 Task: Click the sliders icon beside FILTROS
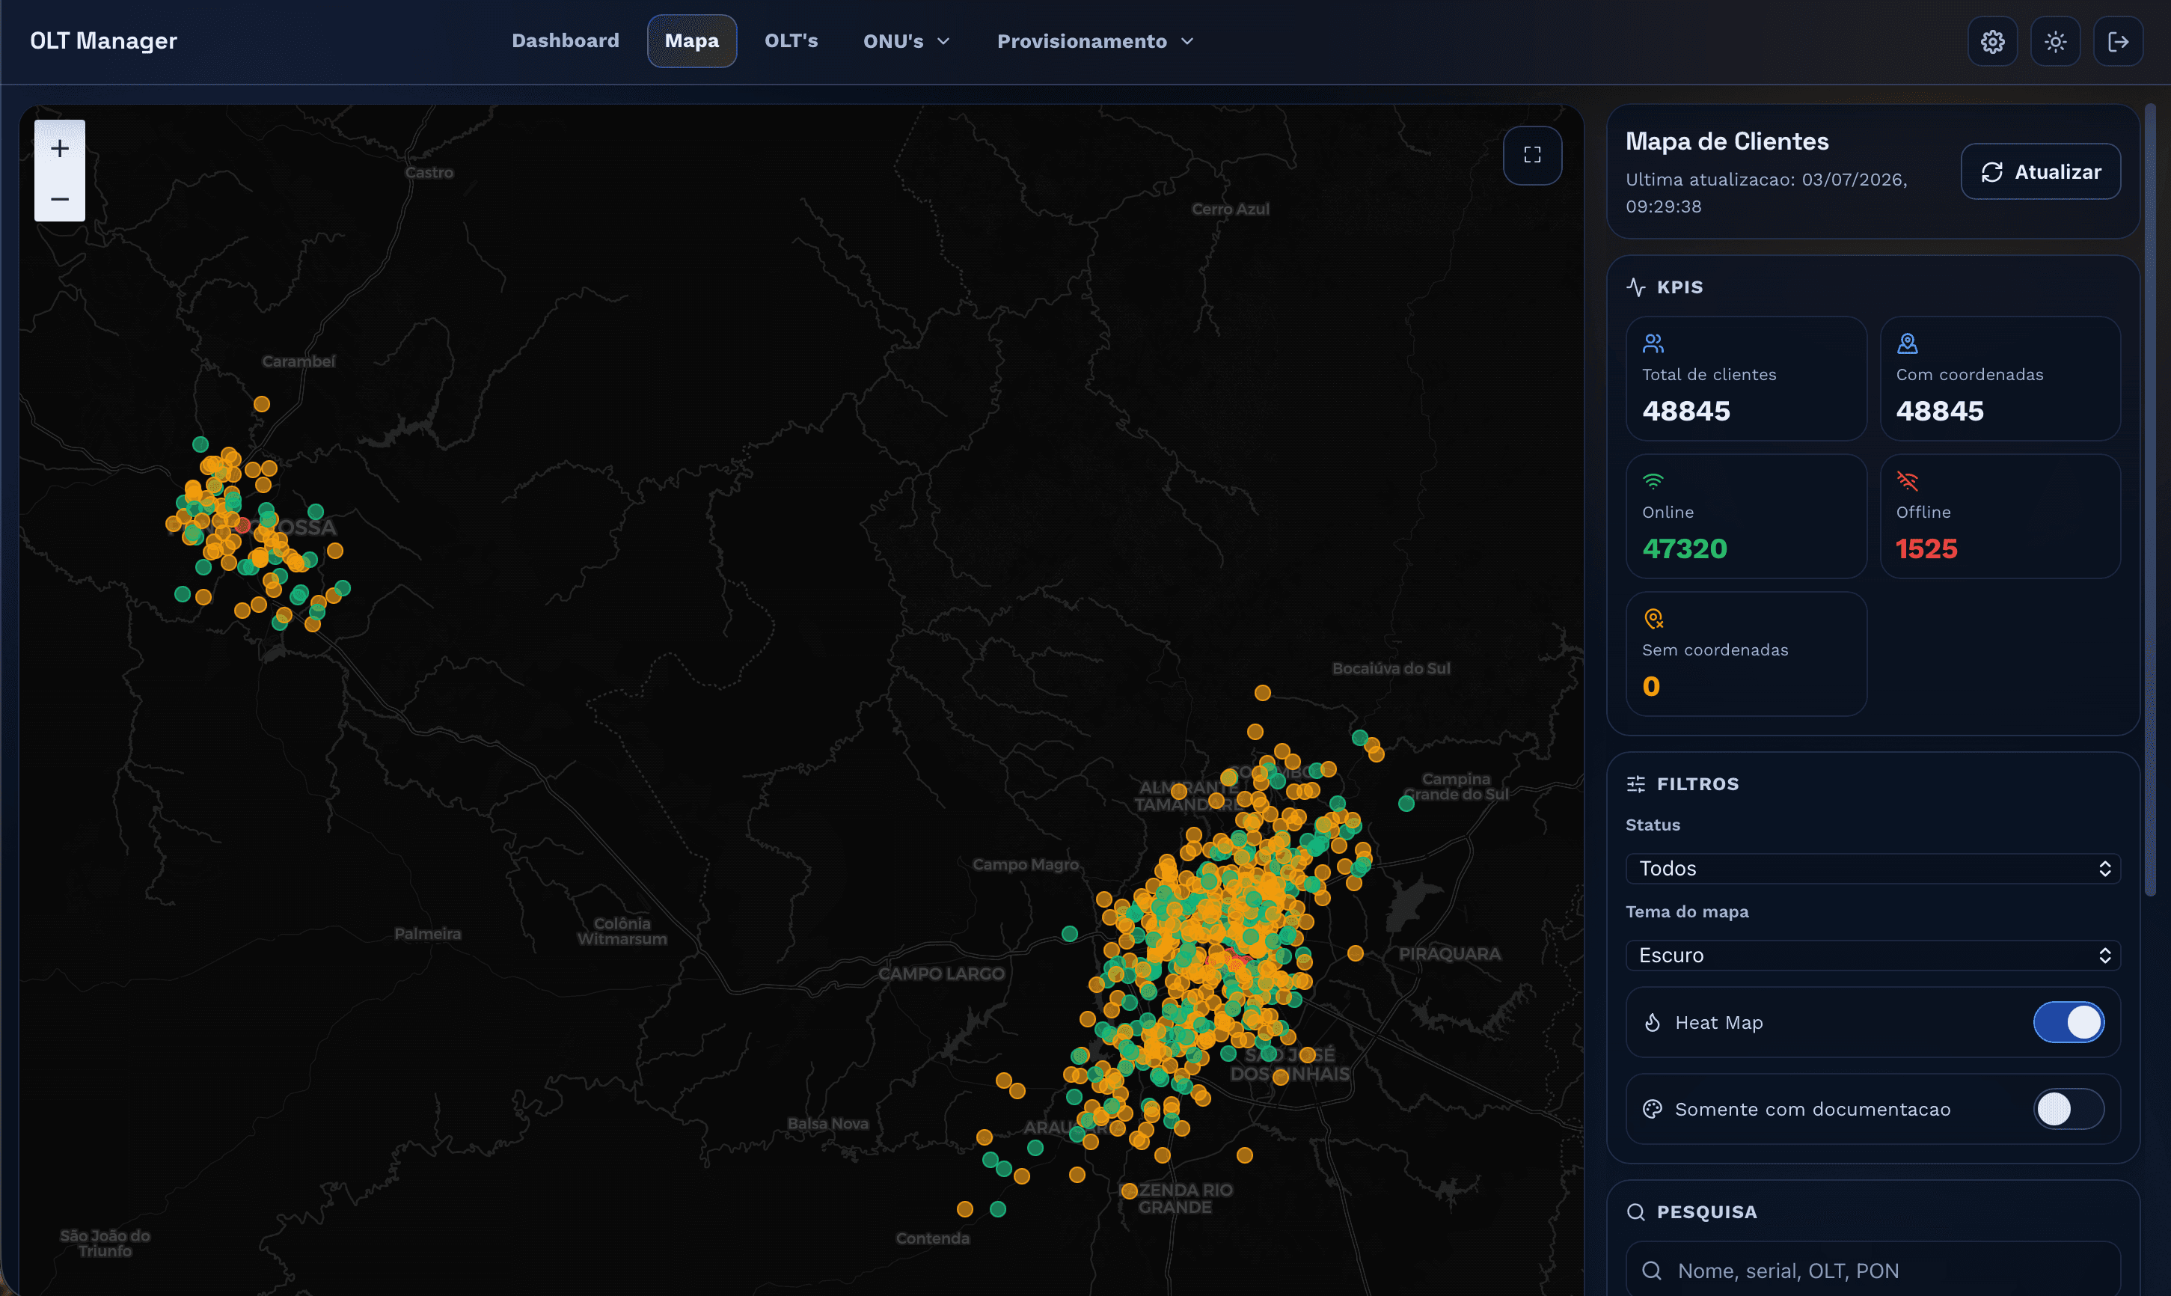[x=1636, y=783]
